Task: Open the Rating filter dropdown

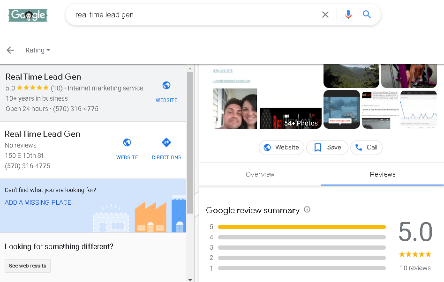Action: coord(38,50)
